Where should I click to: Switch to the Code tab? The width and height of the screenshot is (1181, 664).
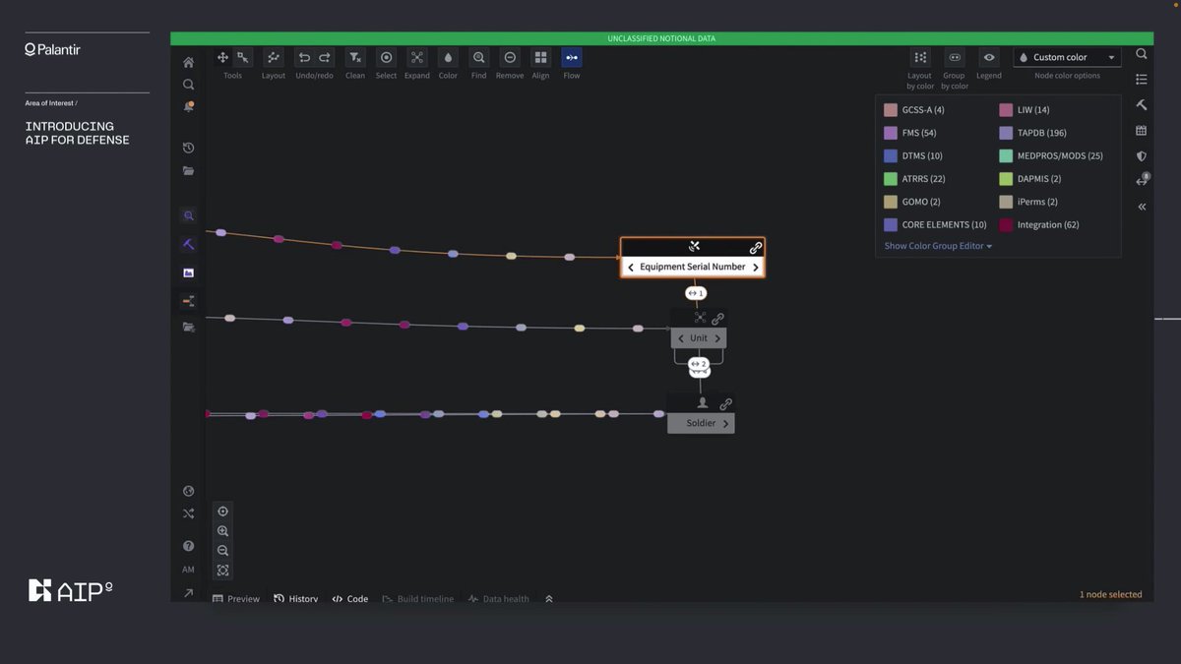[x=350, y=598]
